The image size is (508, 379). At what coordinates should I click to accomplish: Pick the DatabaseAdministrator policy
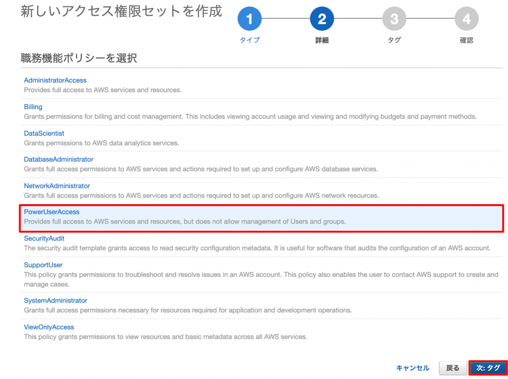click(59, 159)
